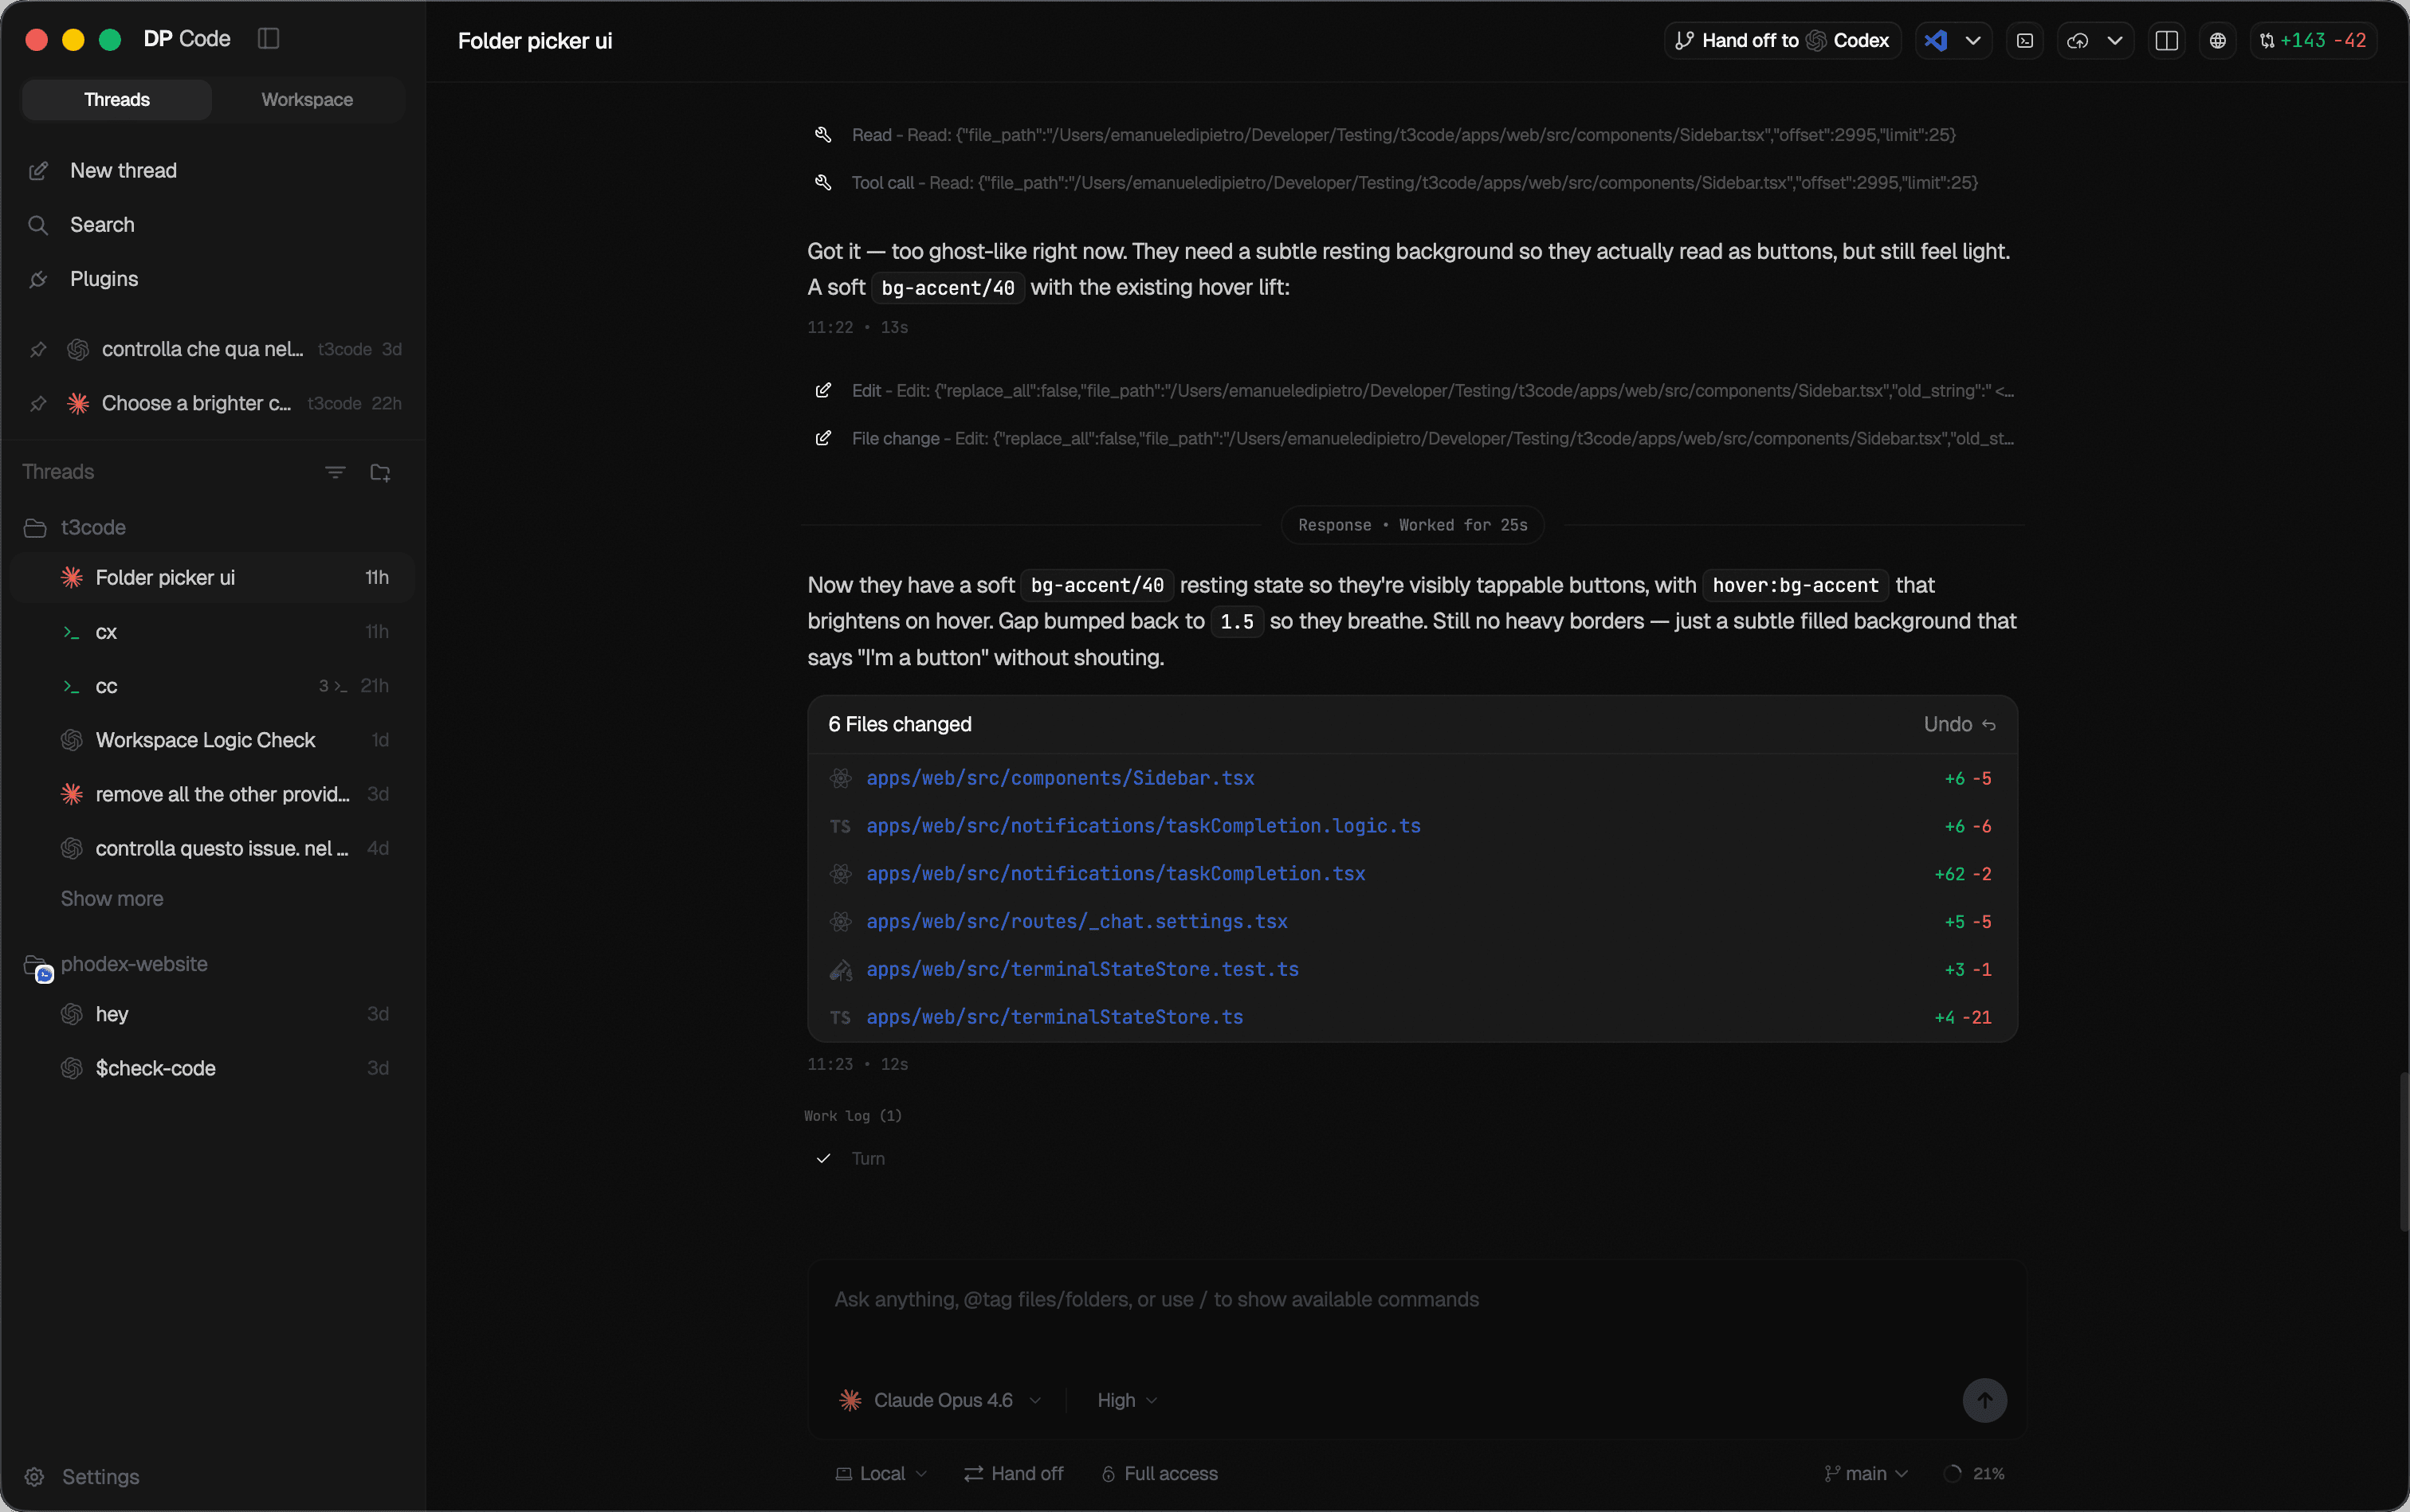The image size is (2410, 1512).
Task: Open this thread in VS Code
Action: [1935, 40]
